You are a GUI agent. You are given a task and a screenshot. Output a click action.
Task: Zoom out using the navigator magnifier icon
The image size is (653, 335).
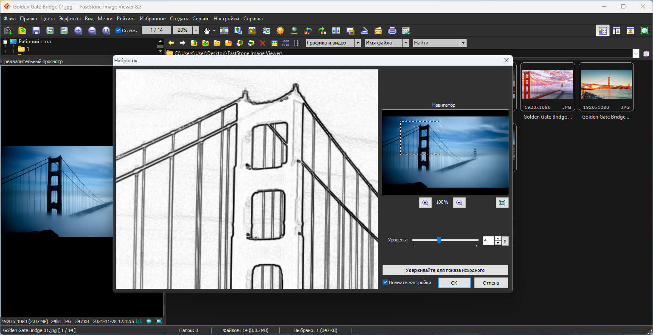pyautogui.click(x=459, y=203)
